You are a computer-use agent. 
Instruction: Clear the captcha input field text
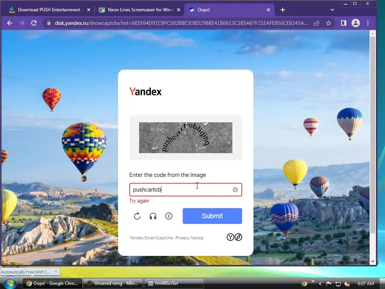click(235, 190)
